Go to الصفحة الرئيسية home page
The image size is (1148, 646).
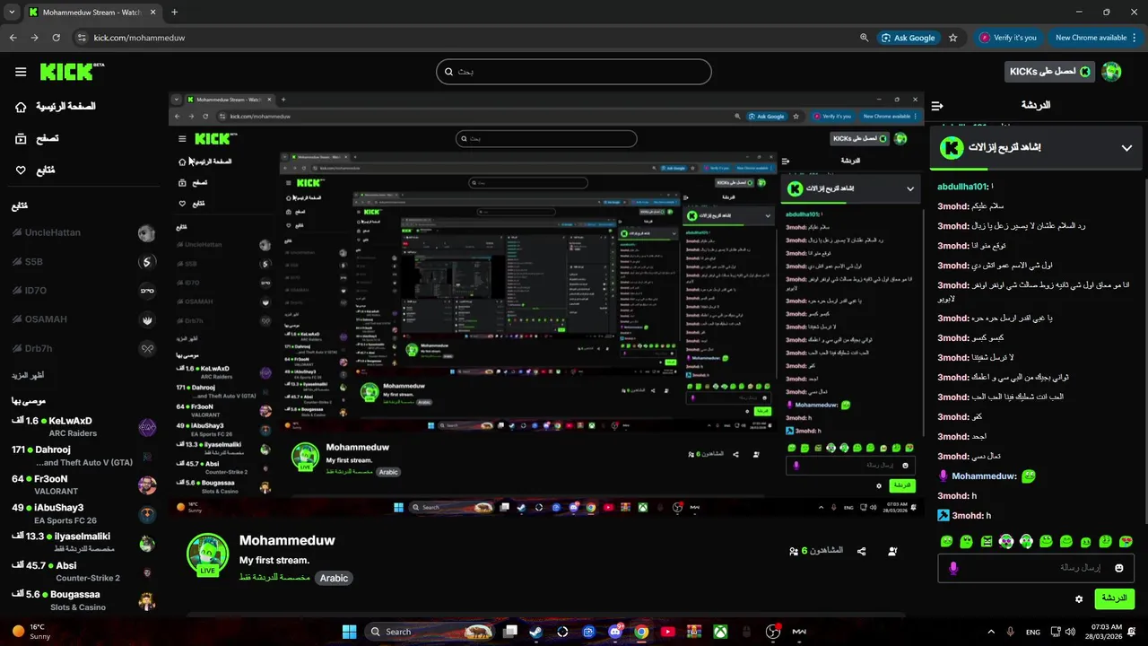(55, 106)
